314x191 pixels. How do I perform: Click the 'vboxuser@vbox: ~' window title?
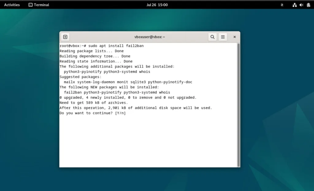(x=150, y=37)
